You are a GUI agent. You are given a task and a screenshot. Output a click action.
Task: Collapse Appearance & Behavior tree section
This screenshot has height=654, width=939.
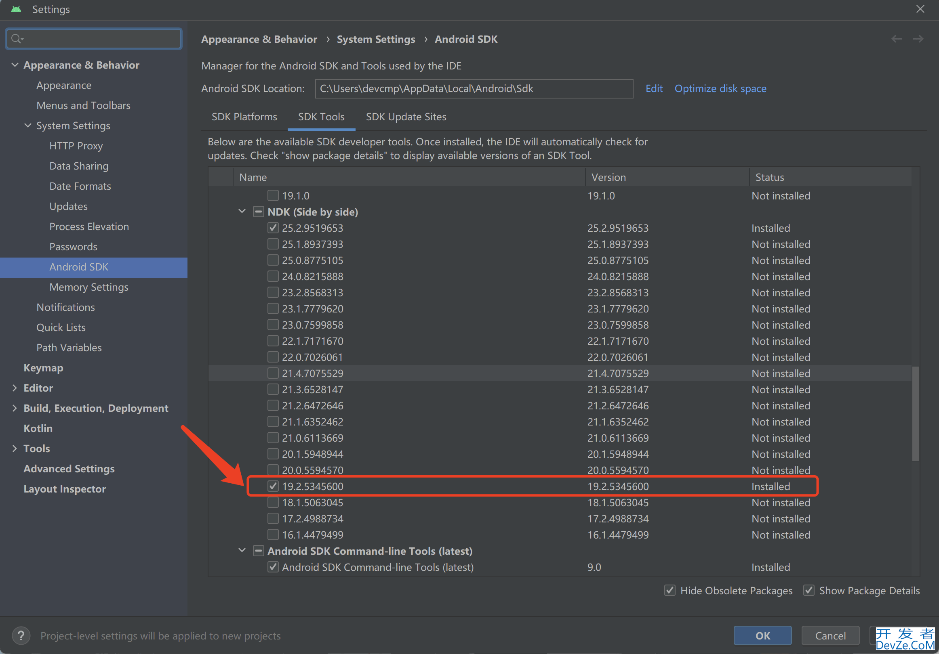click(15, 65)
